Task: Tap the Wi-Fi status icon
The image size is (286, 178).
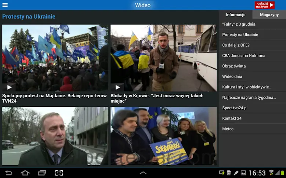Action: click(271, 173)
